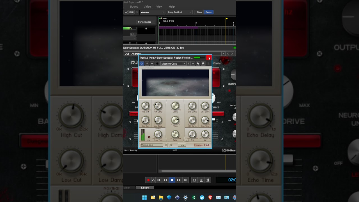
Task: Click the Record button in transport
Action: click(x=148, y=180)
